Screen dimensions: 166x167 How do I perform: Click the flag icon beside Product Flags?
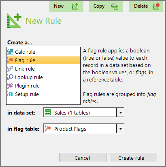[48, 128]
